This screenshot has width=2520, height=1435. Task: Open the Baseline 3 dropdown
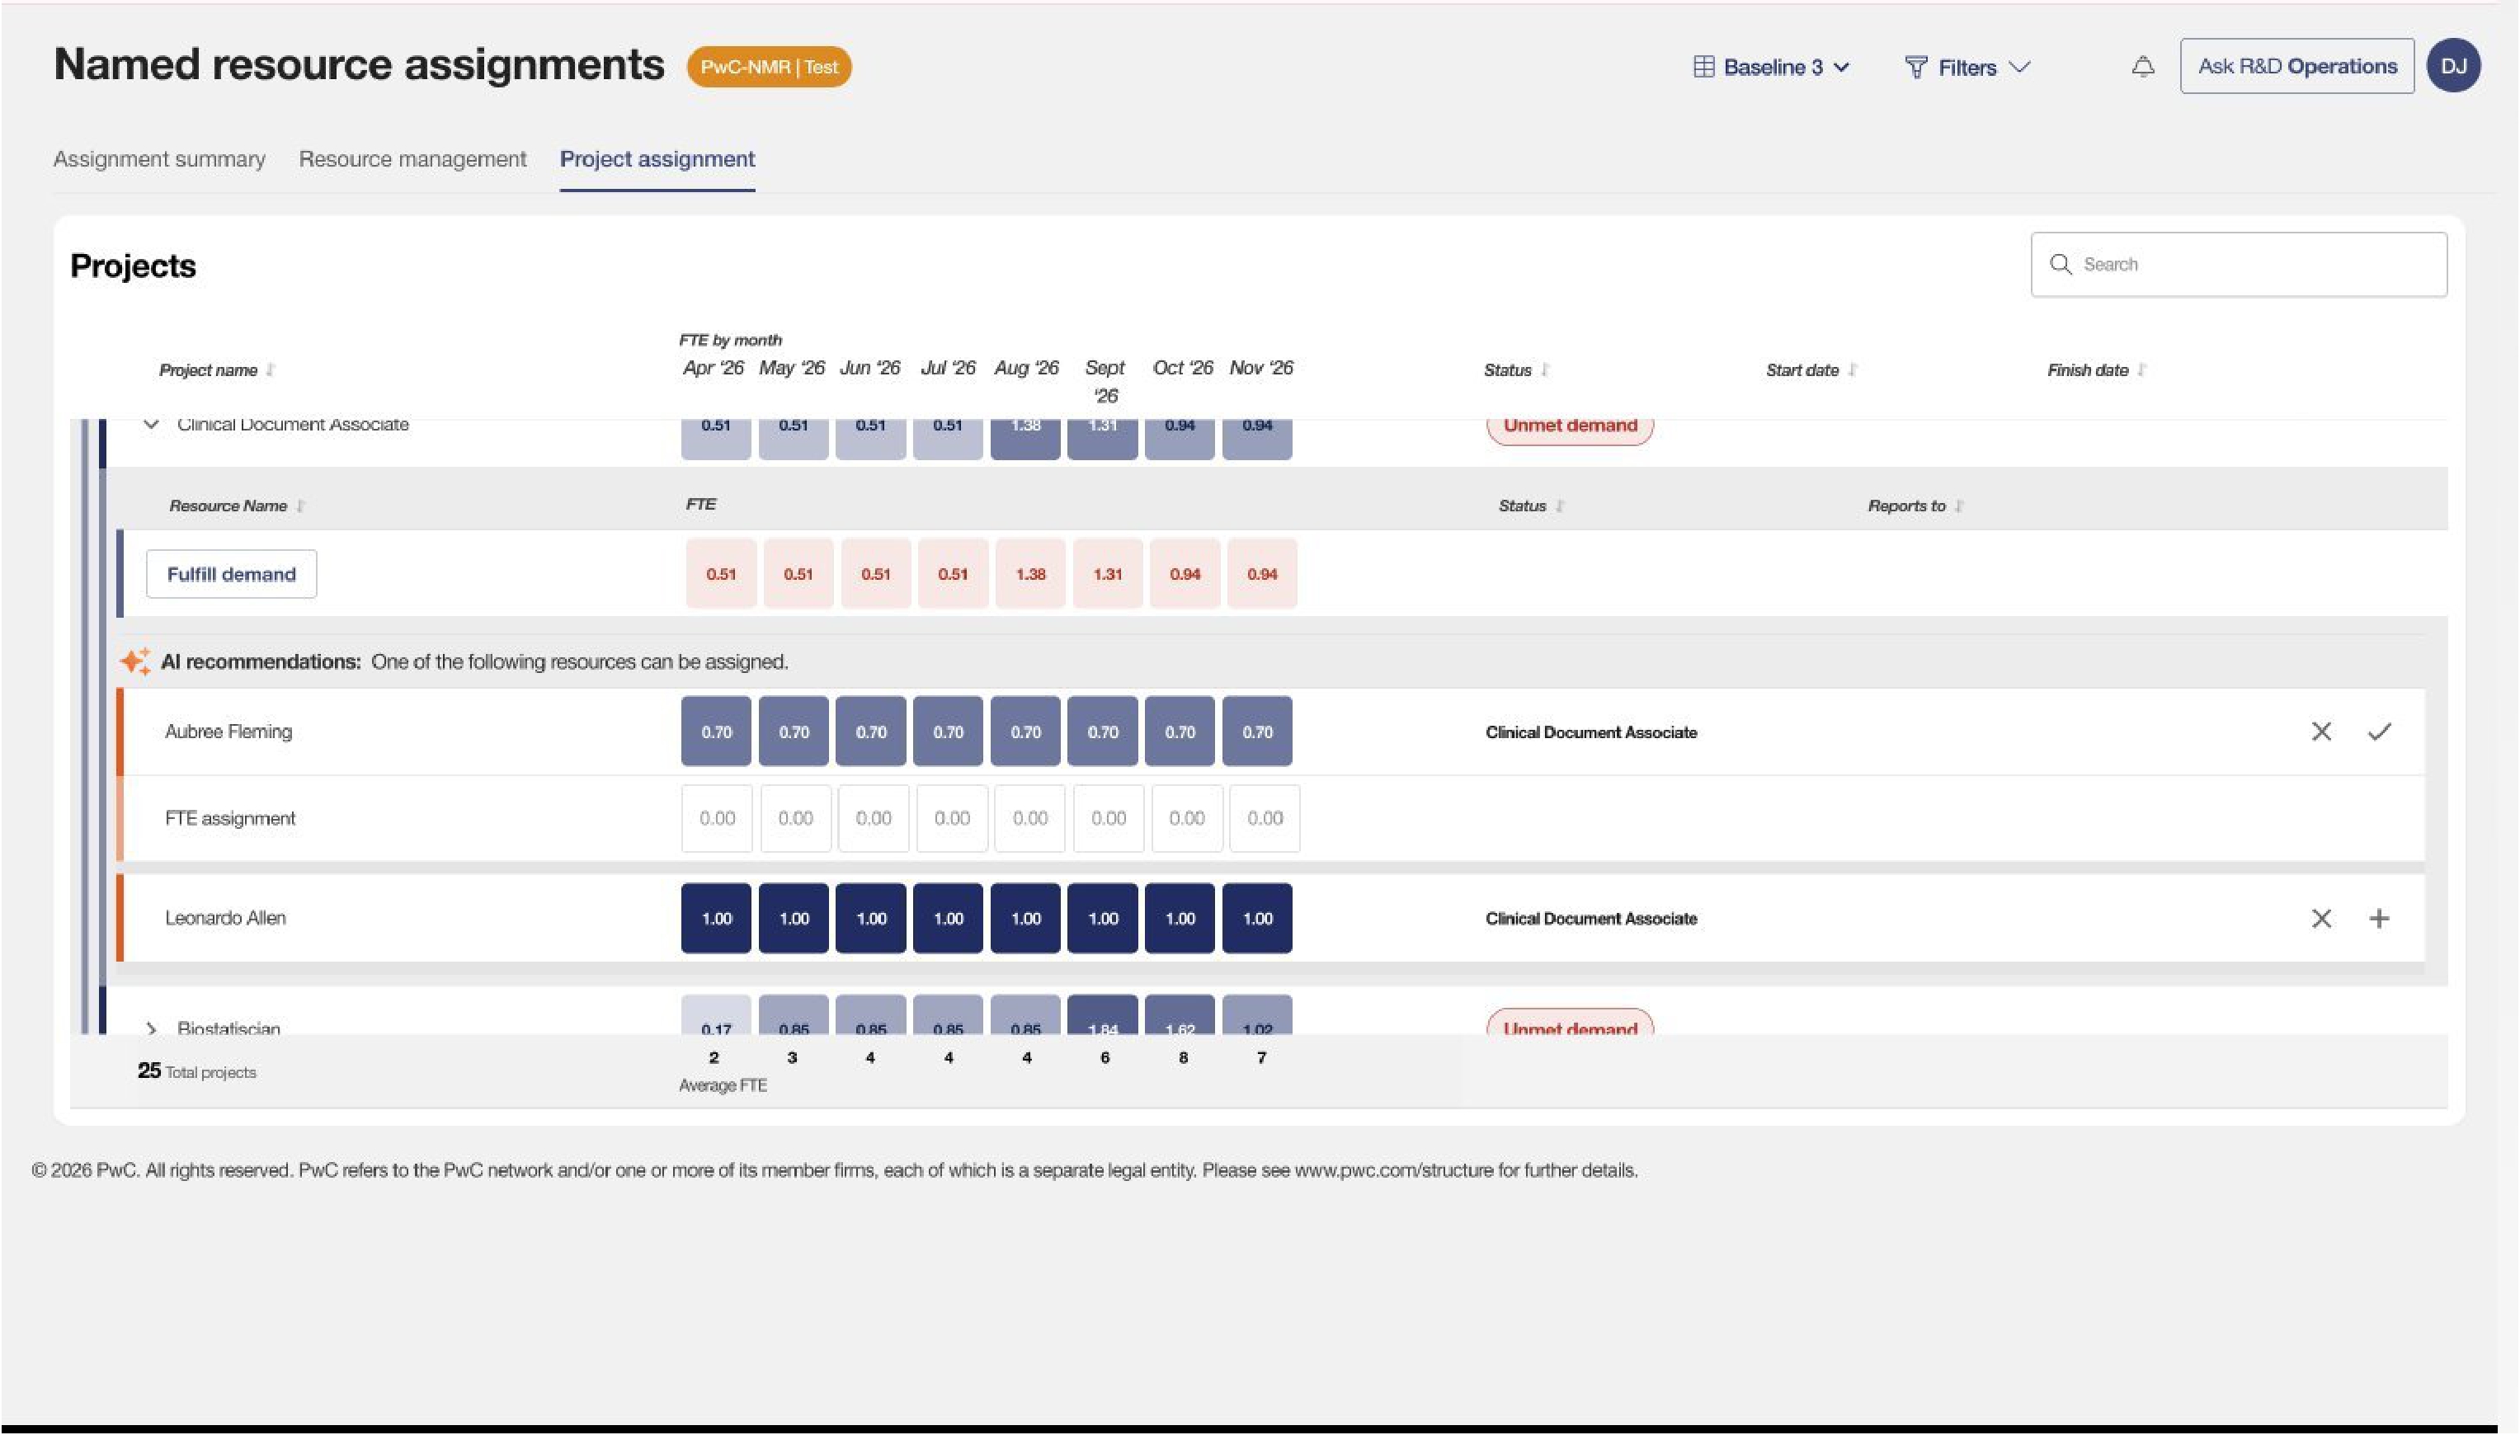point(1771,67)
